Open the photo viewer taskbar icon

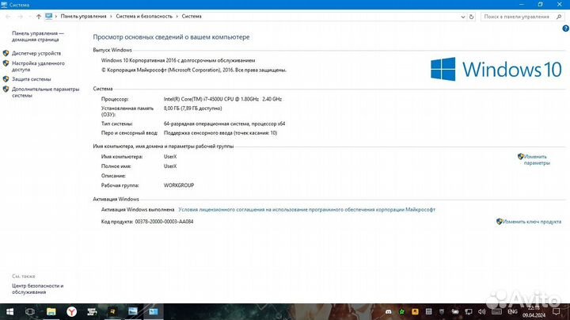(x=133, y=311)
